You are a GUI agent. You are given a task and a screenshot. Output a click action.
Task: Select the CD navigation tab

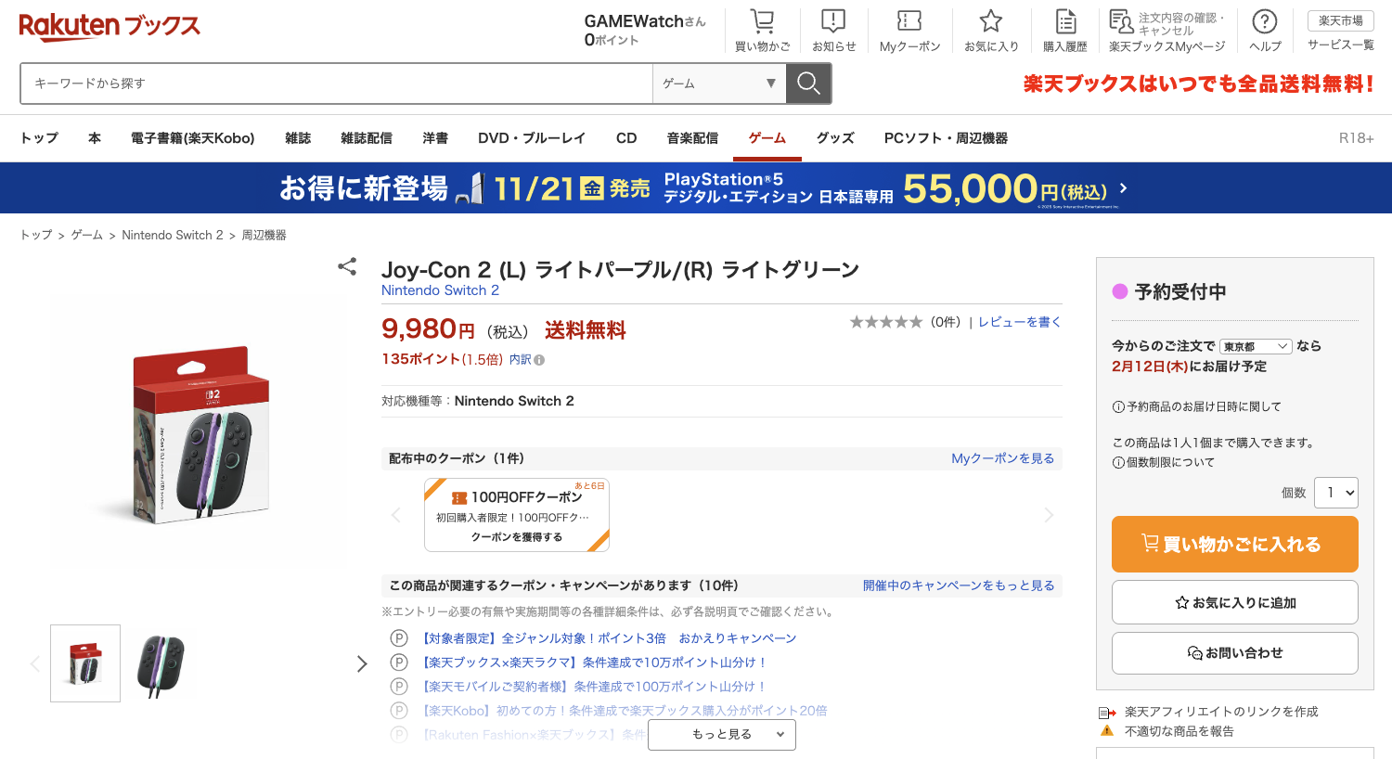click(x=626, y=138)
